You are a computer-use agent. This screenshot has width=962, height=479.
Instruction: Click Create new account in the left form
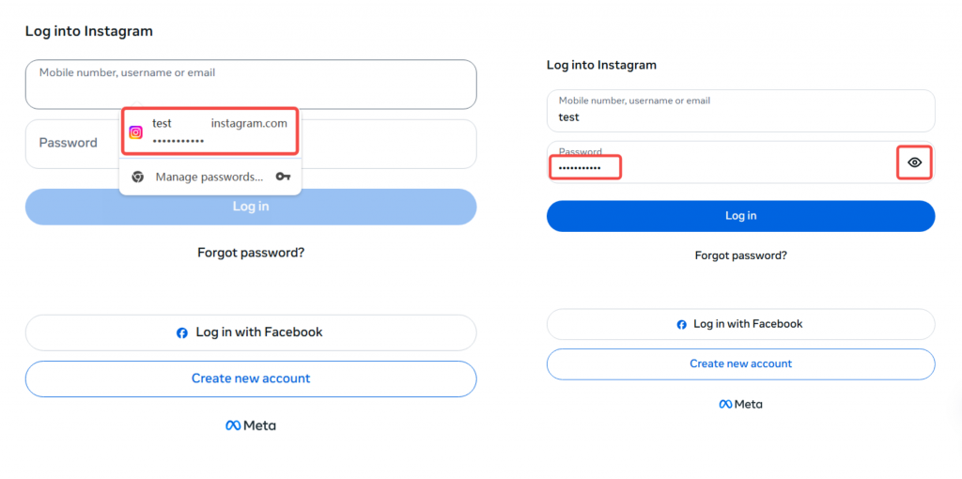251,379
